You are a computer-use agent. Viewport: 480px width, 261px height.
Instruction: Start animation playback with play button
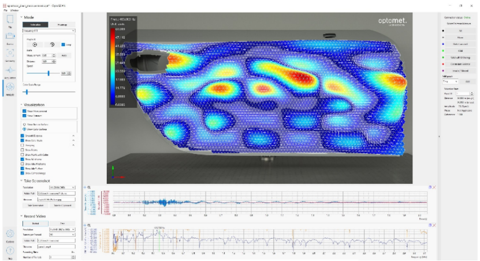coord(35,44)
